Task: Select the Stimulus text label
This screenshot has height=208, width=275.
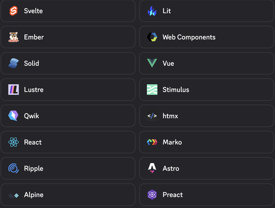Action: click(x=176, y=89)
